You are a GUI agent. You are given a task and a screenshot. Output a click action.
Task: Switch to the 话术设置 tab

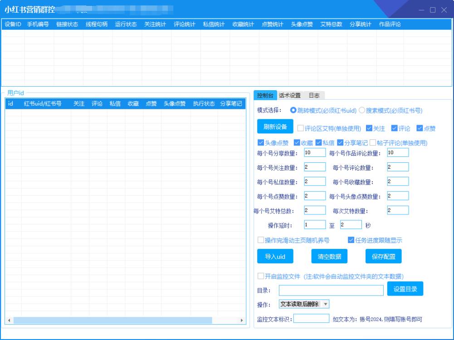point(290,95)
